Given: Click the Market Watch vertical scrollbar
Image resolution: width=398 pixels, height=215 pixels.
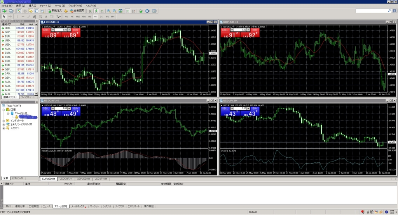Looking at the screenshot, I should (x=36, y=59).
